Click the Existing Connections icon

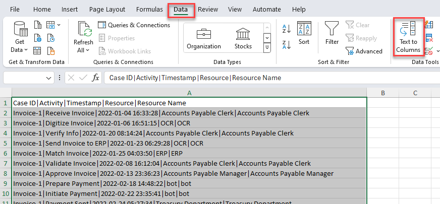pos(50,51)
